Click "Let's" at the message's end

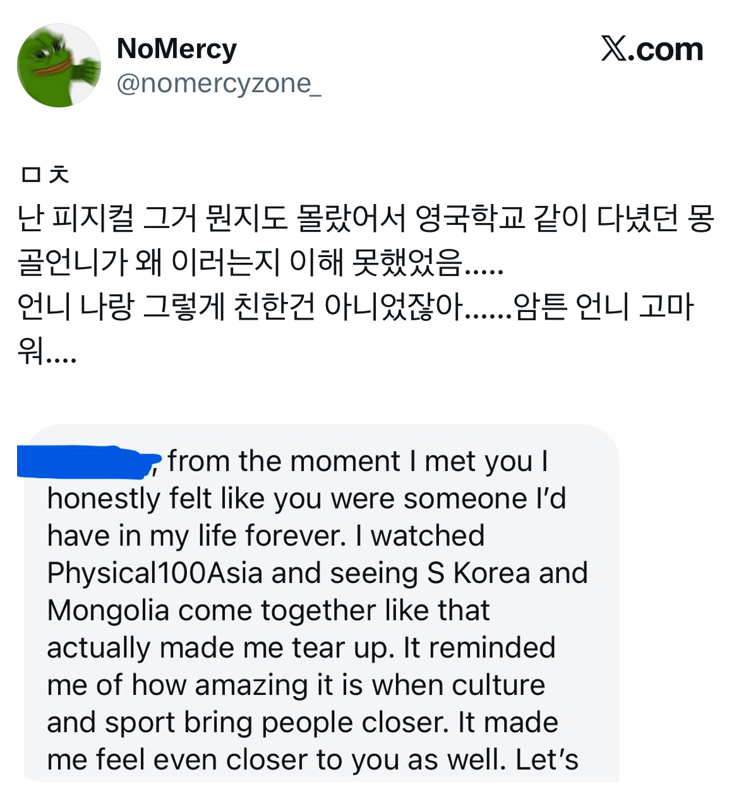[547, 760]
